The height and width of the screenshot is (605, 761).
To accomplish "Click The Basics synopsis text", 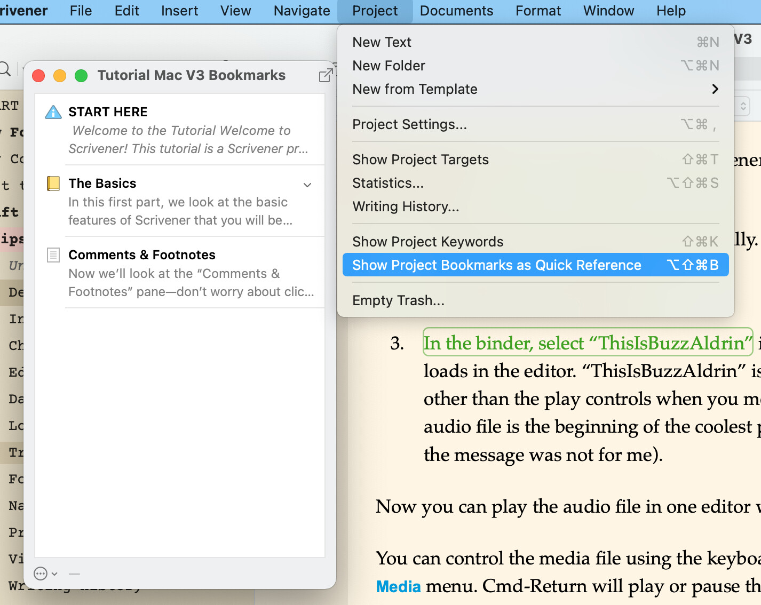I will [180, 211].
